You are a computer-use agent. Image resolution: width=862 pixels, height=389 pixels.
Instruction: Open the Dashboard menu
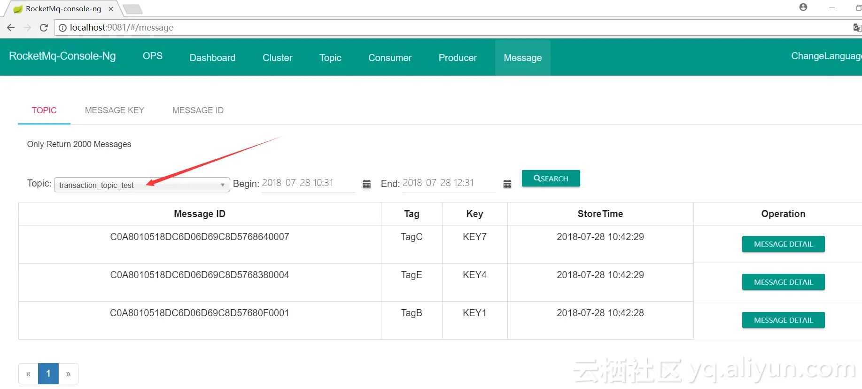[x=212, y=58]
